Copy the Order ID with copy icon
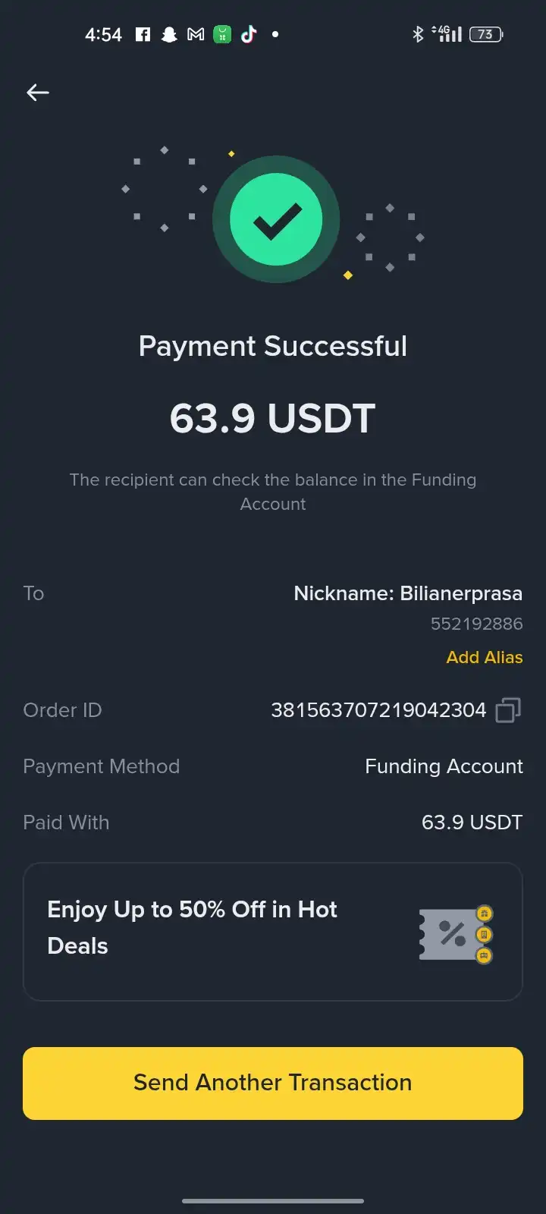This screenshot has height=1214, width=546. (508, 710)
